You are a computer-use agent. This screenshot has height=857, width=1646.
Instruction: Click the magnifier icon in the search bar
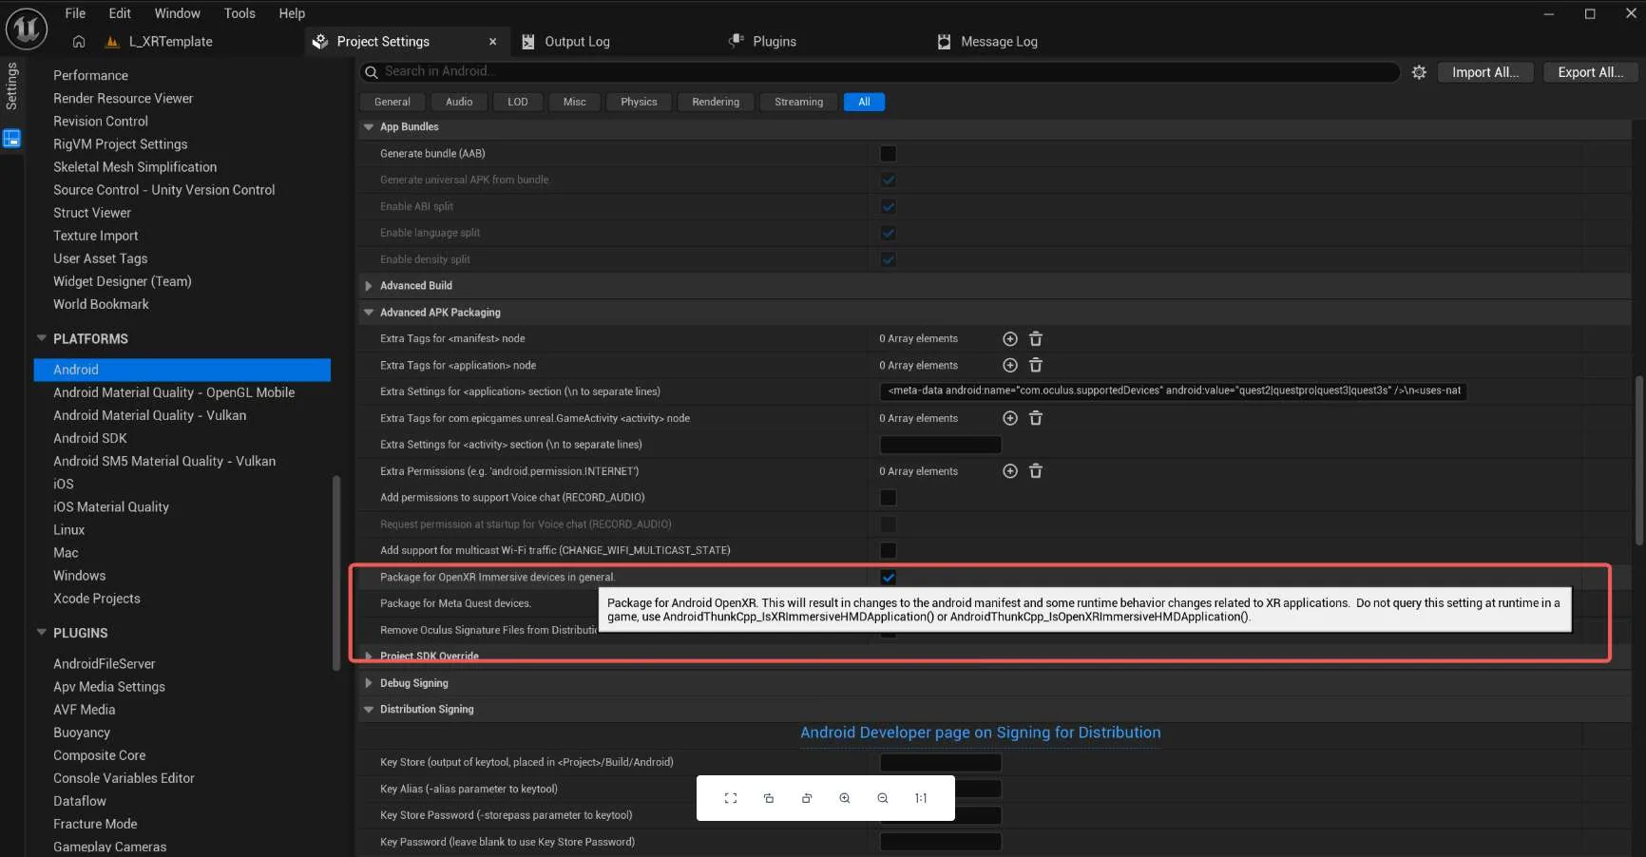(372, 72)
